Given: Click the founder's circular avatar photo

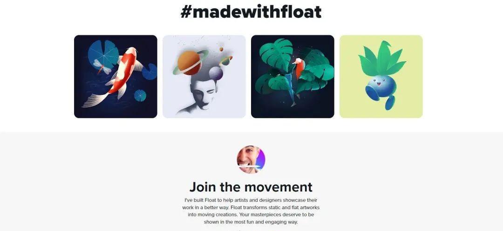Looking at the screenshot, I should pyautogui.click(x=251, y=159).
